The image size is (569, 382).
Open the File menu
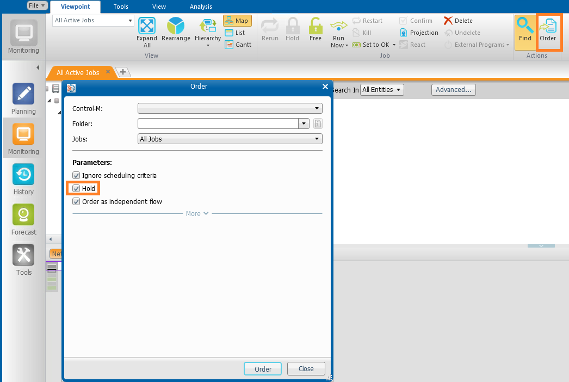click(x=38, y=5)
